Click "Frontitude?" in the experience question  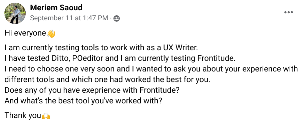point(159,90)
